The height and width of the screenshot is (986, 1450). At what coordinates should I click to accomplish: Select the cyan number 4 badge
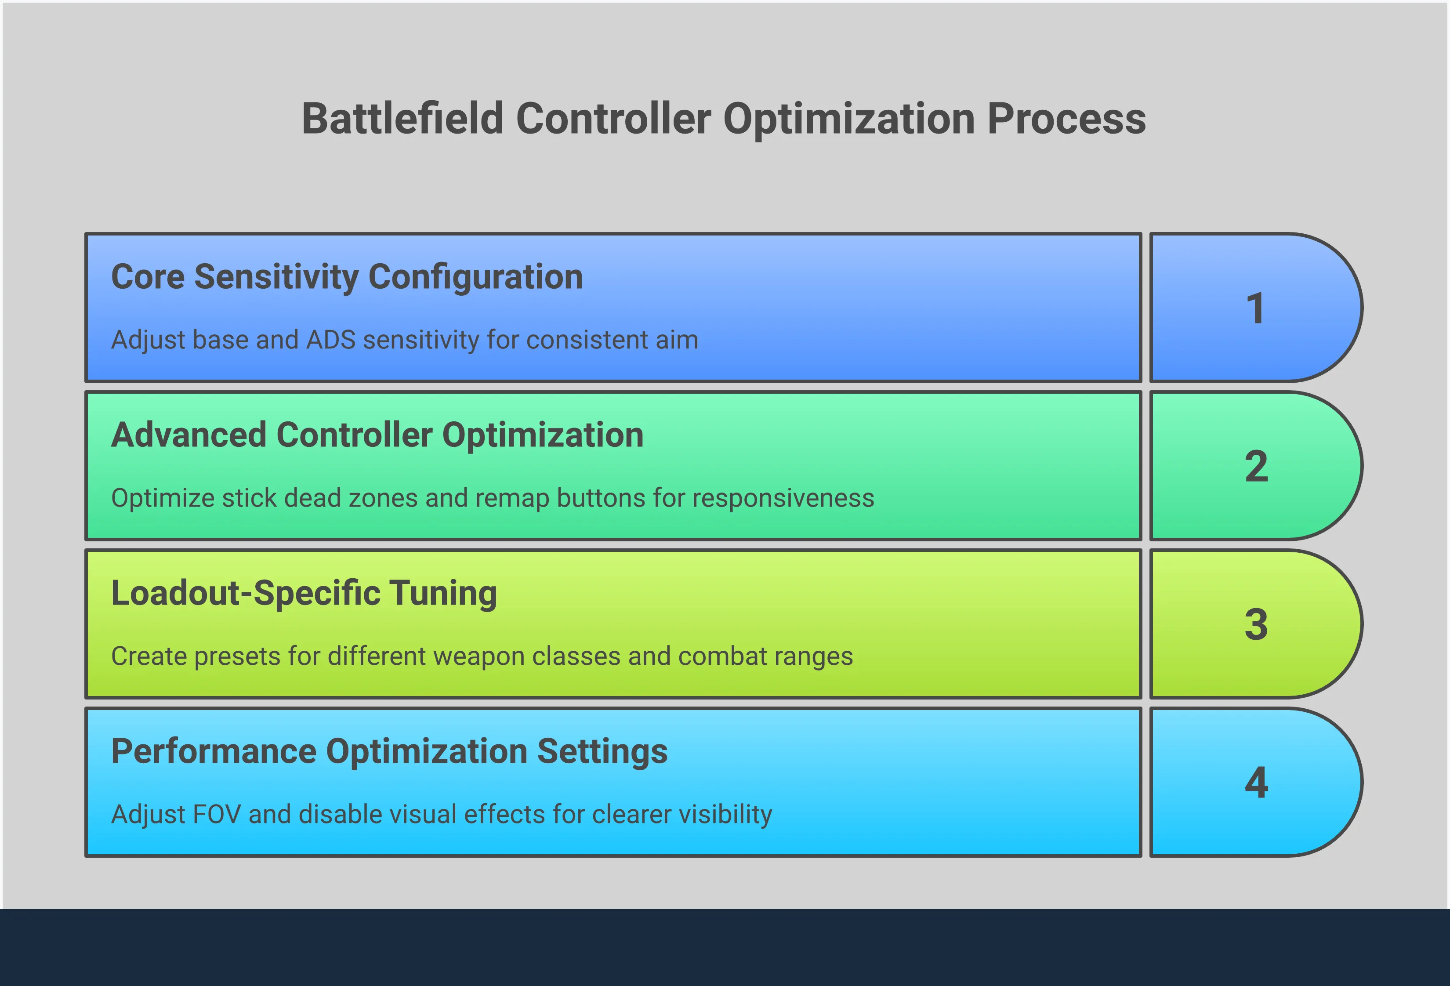pyautogui.click(x=1255, y=783)
